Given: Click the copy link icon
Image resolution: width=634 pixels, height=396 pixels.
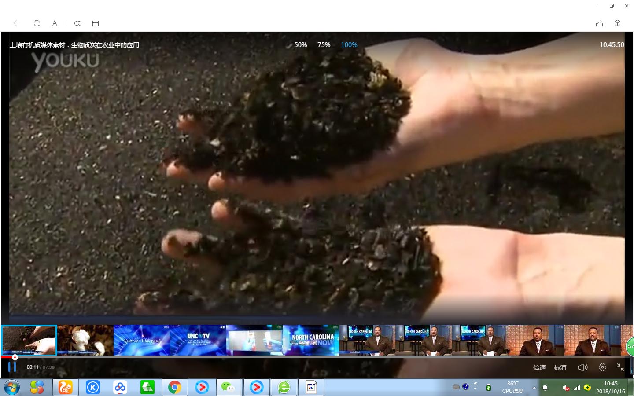Looking at the screenshot, I should pyautogui.click(x=78, y=23).
